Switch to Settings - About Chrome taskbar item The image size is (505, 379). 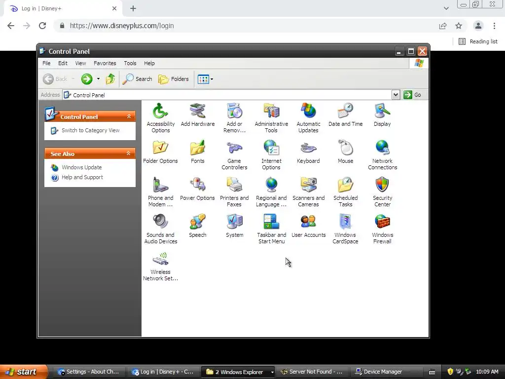(x=89, y=372)
